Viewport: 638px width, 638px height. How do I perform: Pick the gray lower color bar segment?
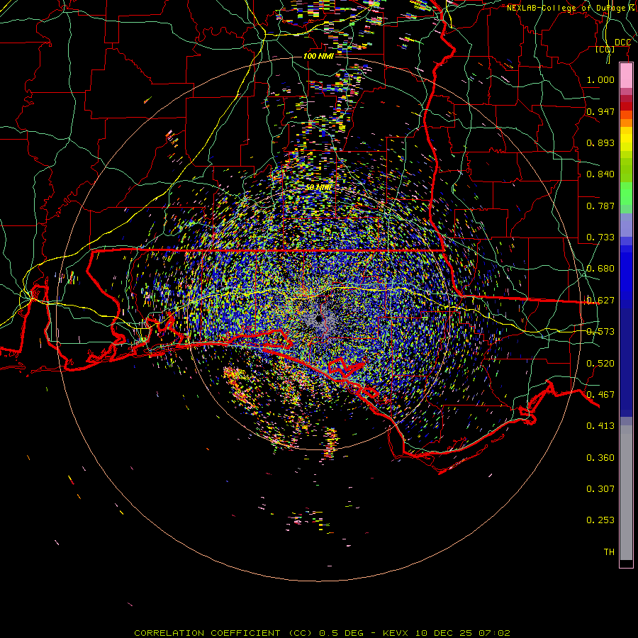pyautogui.click(x=626, y=493)
